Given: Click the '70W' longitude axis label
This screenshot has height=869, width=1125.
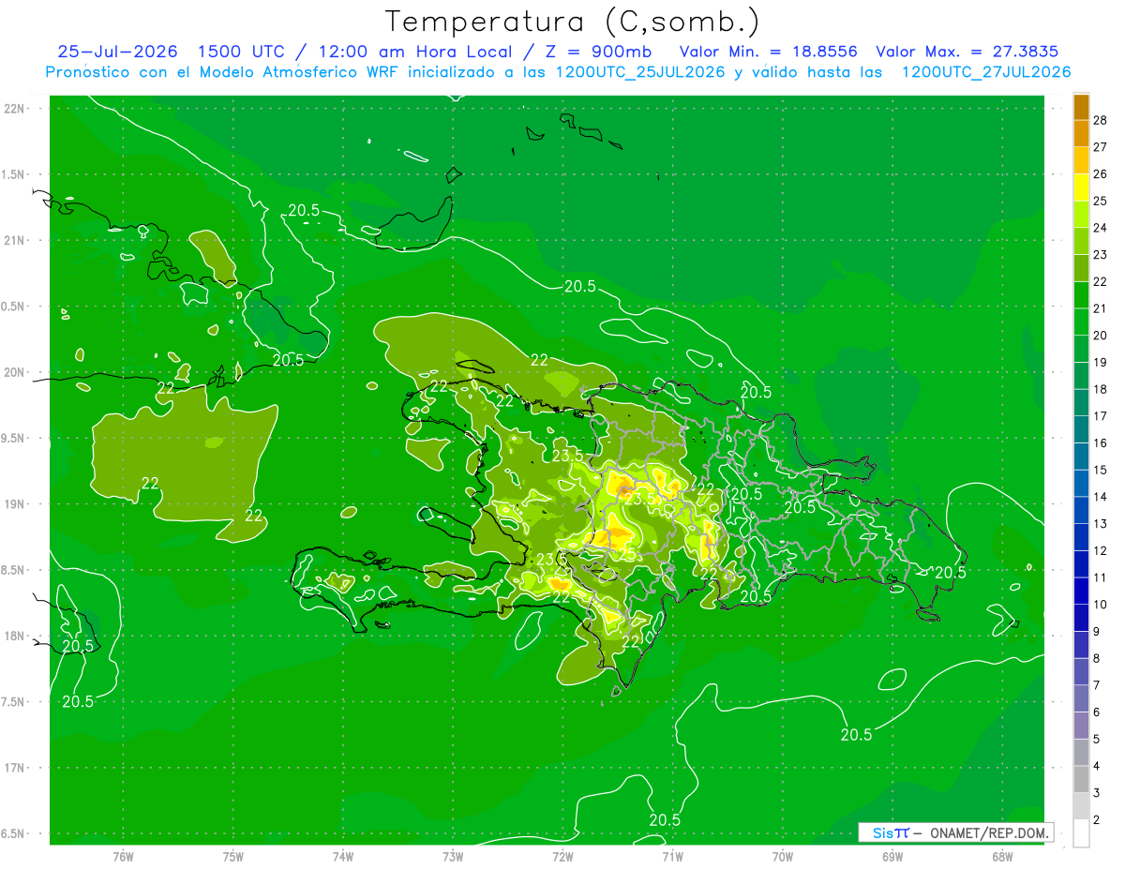Looking at the screenshot, I should click(783, 857).
